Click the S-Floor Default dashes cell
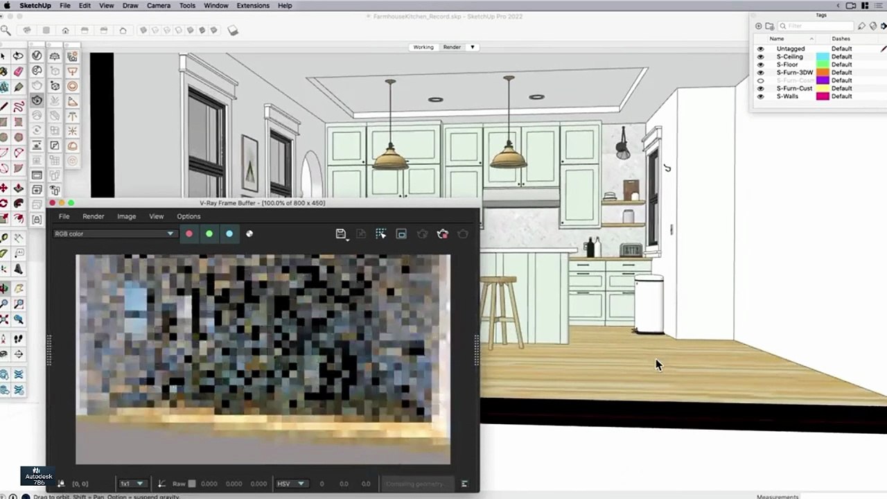The height and width of the screenshot is (499, 887). point(841,64)
